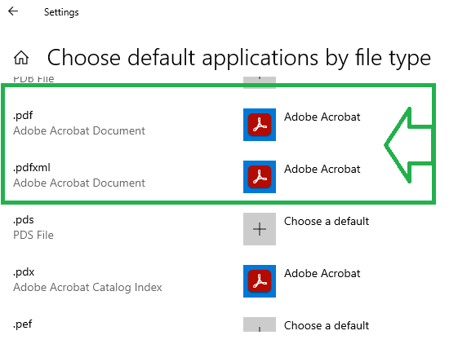Choose a default for .pef
The height and width of the screenshot is (344, 458).
pyautogui.click(x=327, y=325)
